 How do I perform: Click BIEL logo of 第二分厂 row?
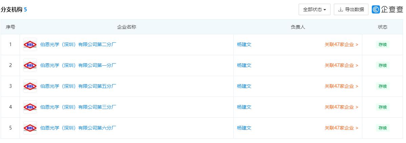30,44
